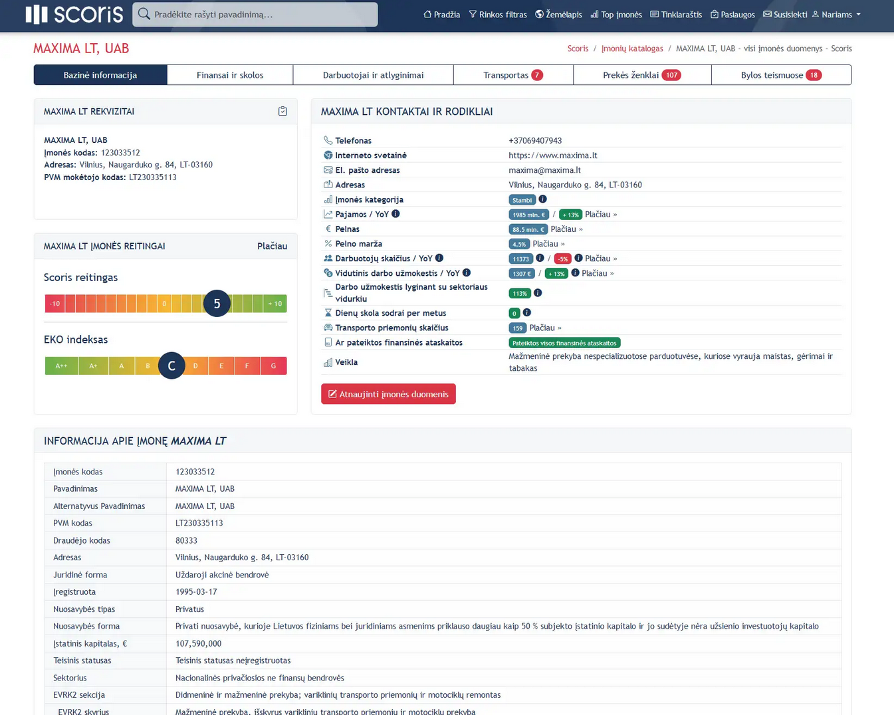
Task: Switch to Finansai ir skolos tab
Action: click(x=230, y=74)
